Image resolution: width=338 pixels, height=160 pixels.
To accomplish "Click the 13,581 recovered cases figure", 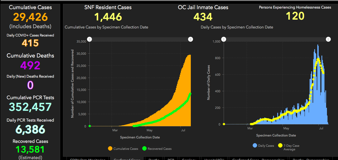I will (x=30, y=149).
